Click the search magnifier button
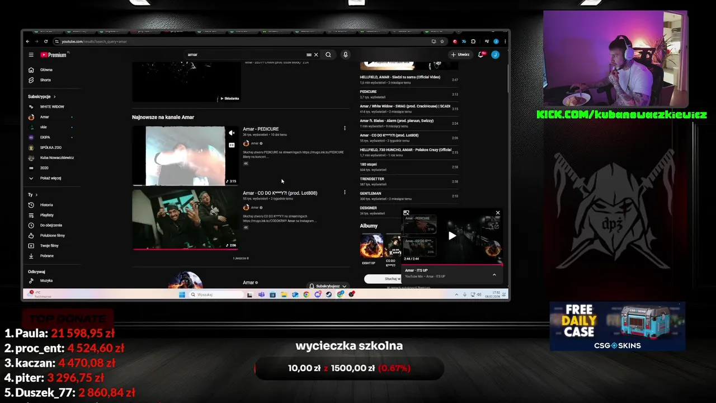The height and width of the screenshot is (403, 716). click(328, 55)
